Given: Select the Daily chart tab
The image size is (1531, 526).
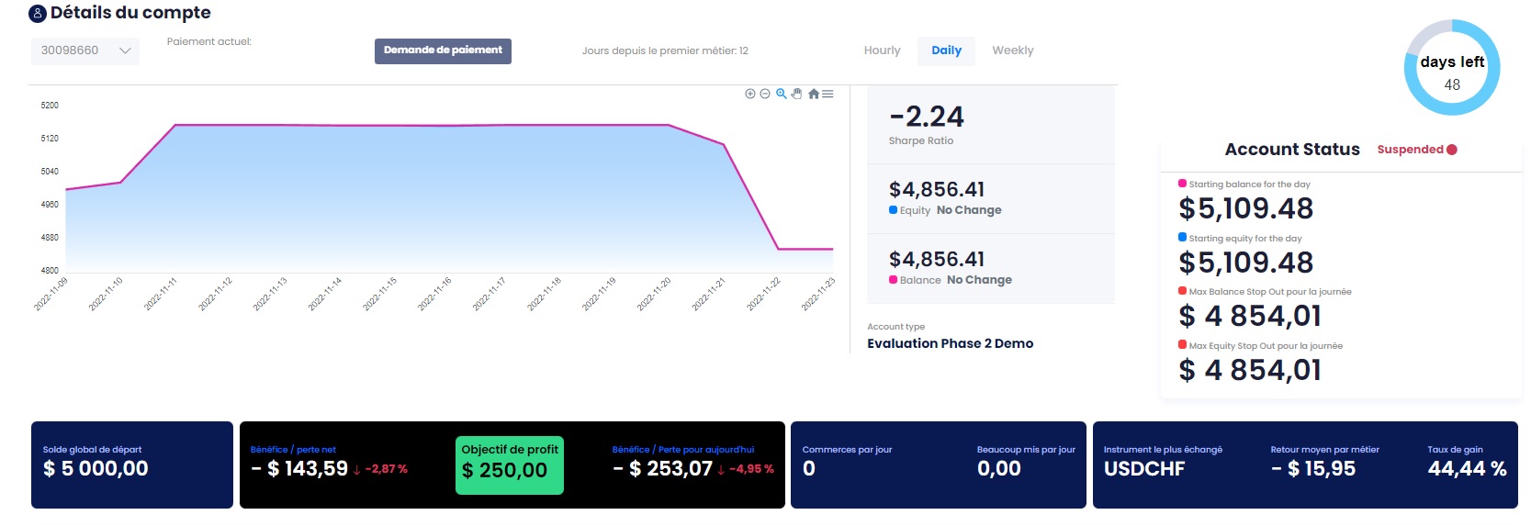Looking at the screenshot, I should pos(946,50).
